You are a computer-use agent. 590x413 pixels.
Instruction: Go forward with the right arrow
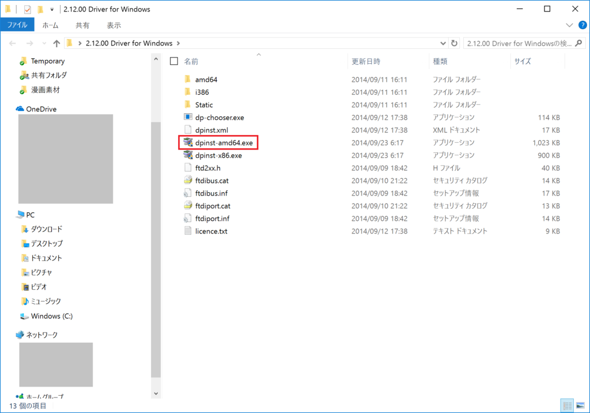point(29,43)
